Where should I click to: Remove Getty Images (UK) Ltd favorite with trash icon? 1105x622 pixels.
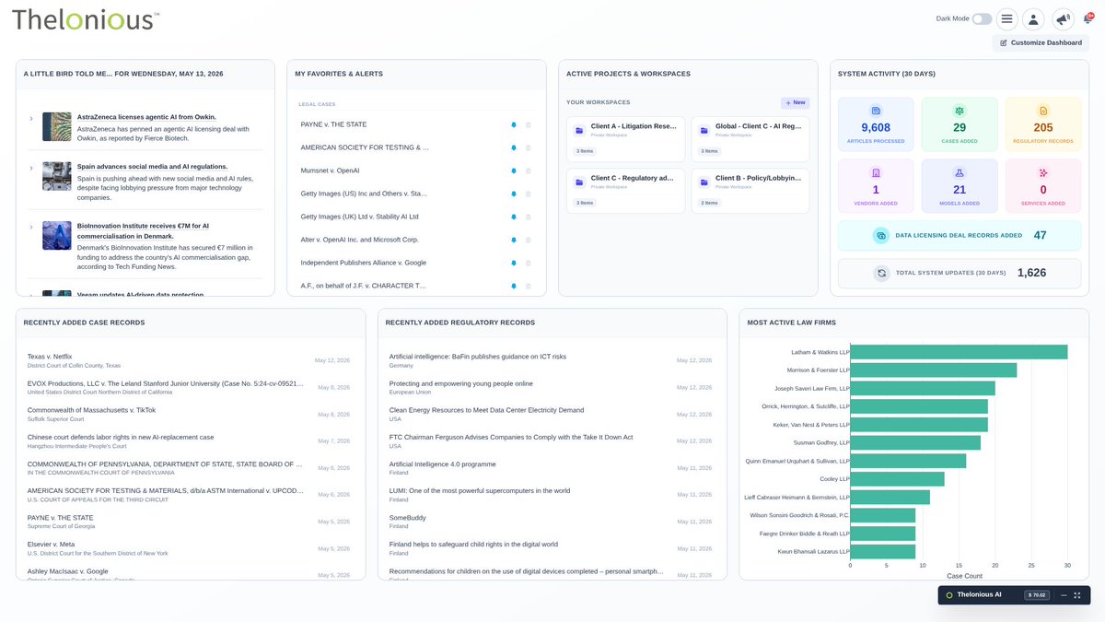click(529, 217)
